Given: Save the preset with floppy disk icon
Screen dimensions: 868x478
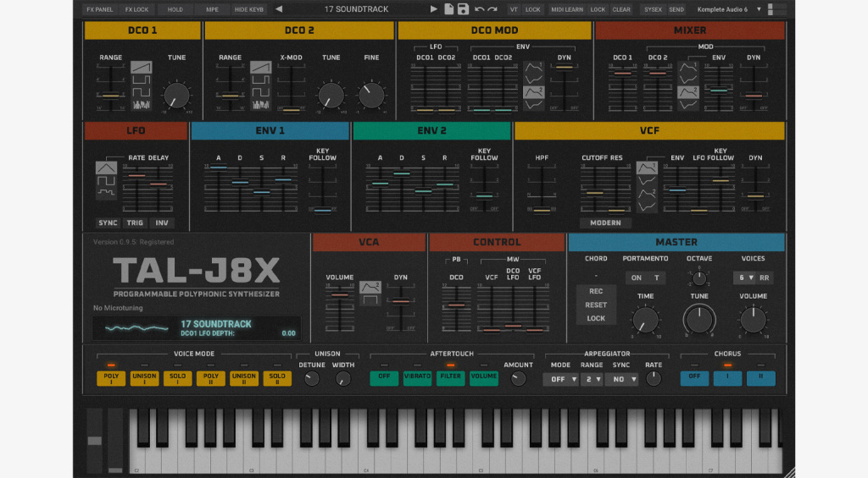Looking at the screenshot, I should click(x=464, y=8).
